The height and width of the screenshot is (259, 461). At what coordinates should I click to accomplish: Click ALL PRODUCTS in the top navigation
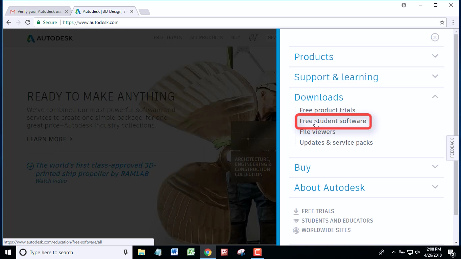(207, 37)
